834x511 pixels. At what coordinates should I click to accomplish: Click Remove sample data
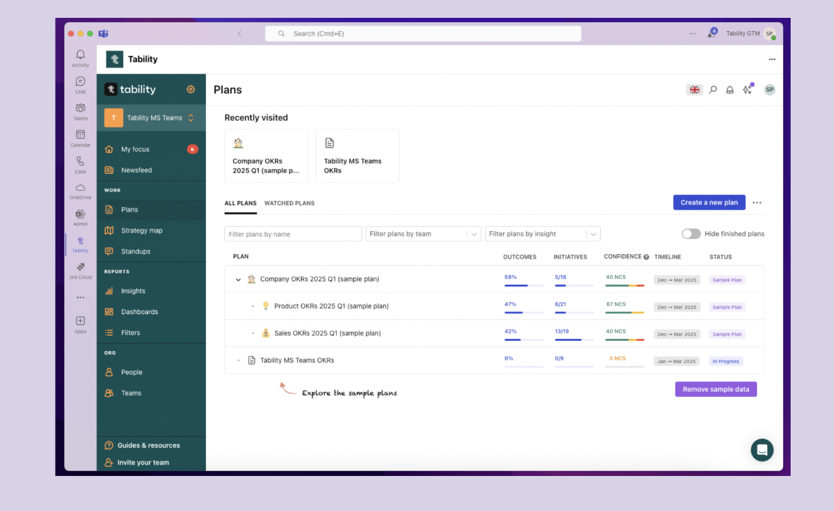tap(715, 389)
